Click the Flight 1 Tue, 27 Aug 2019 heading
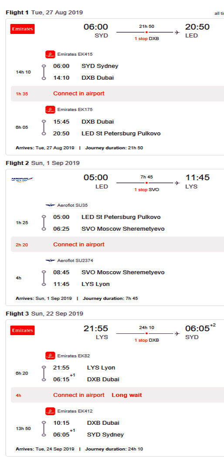This screenshot has height=457, width=224. [44, 13]
